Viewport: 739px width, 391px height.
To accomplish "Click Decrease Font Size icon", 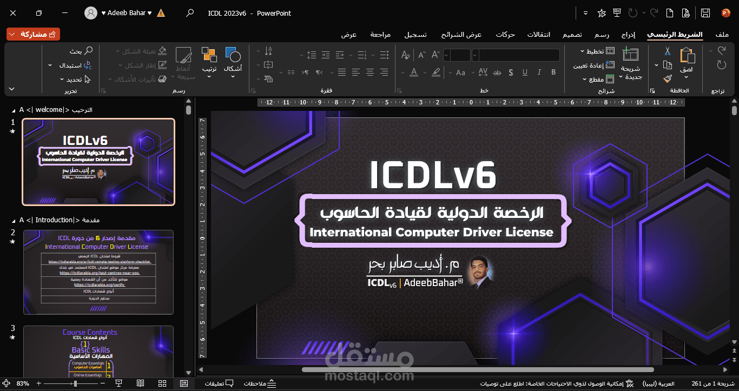I will click(421, 55).
